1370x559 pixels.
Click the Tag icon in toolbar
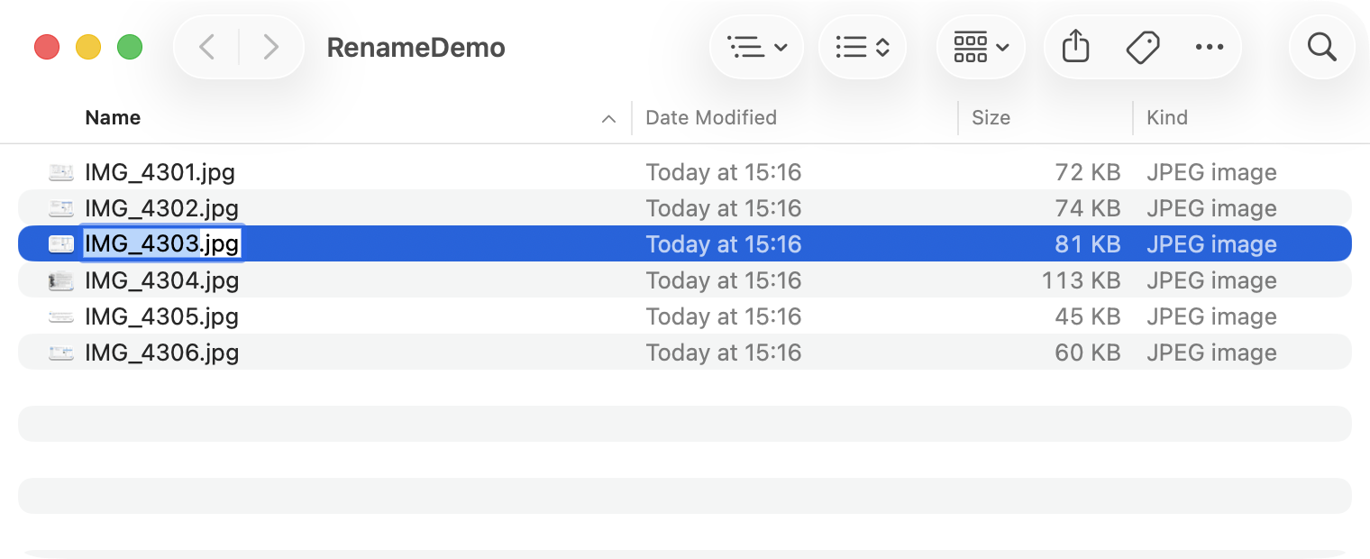[x=1142, y=47]
